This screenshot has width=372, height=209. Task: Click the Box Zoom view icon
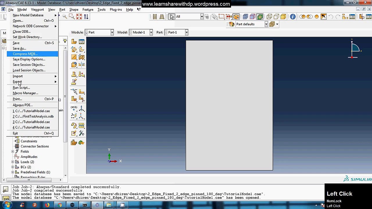tap(72, 17)
